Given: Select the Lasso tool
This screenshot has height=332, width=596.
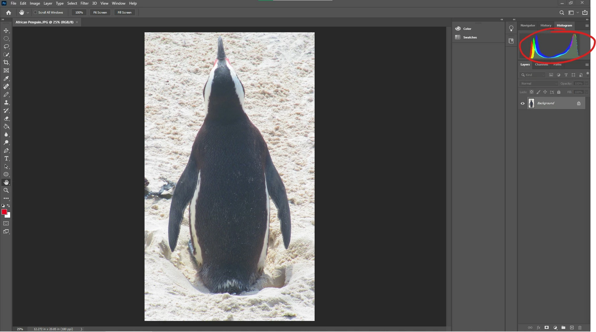Looking at the screenshot, I should 6,47.
